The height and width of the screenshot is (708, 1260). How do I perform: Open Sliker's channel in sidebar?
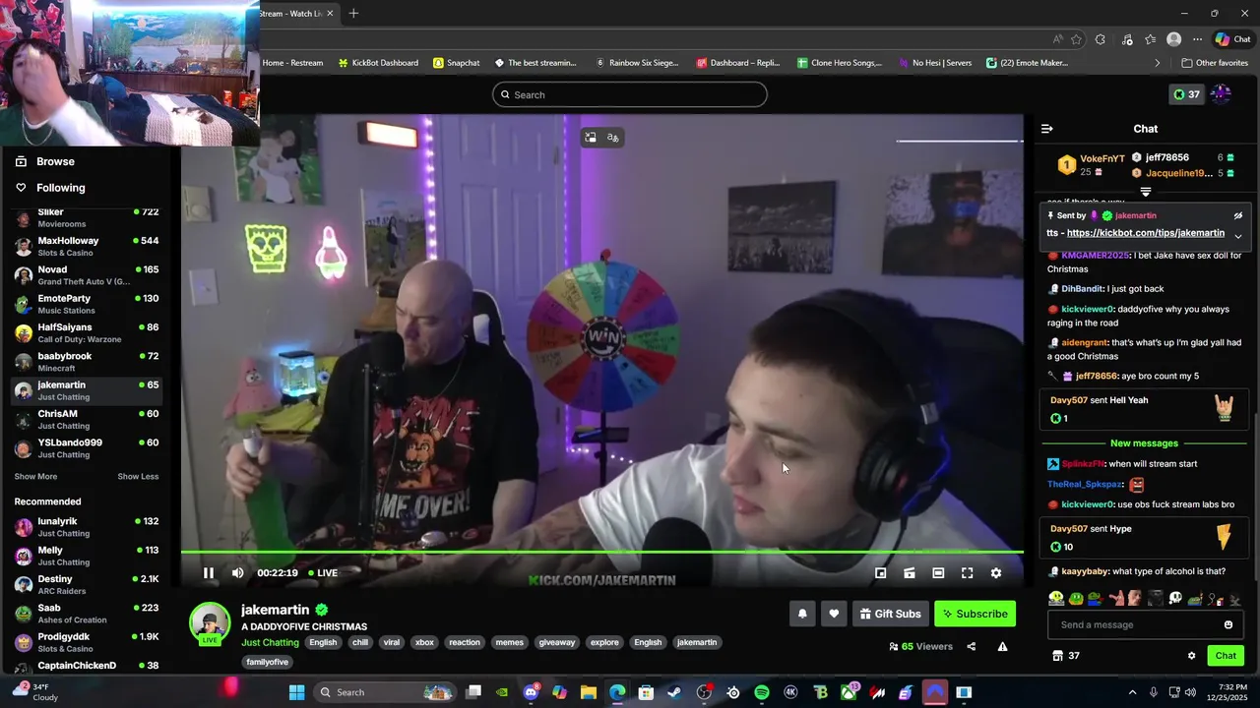click(x=87, y=217)
